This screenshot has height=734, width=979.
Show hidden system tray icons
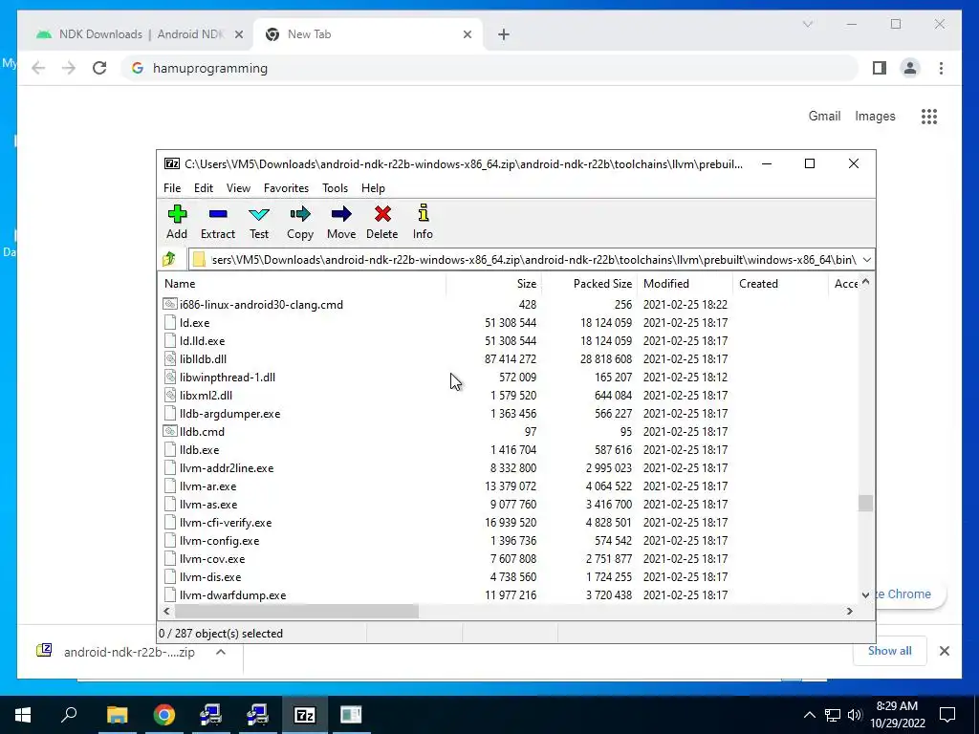coord(809,715)
